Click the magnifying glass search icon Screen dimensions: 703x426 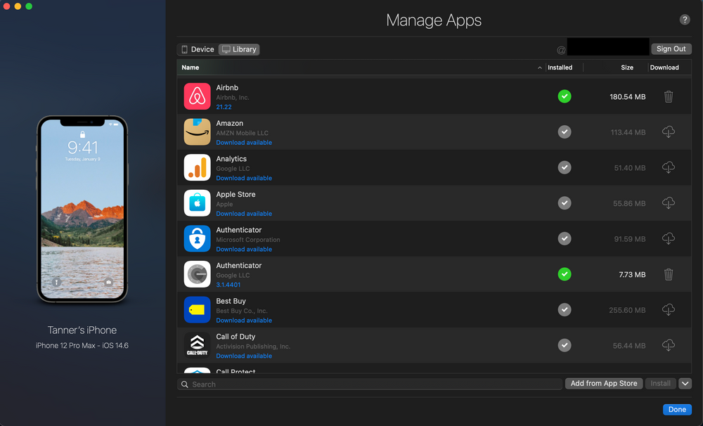(185, 385)
